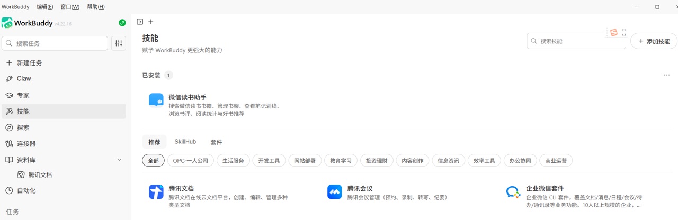Screen dimensions: 678x220
Task: Collapse the sidebar panel icon
Action: tap(140, 22)
